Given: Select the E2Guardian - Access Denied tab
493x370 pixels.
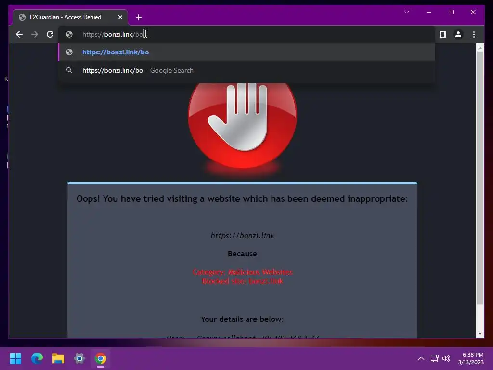Looking at the screenshot, I should (x=70, y=17).
